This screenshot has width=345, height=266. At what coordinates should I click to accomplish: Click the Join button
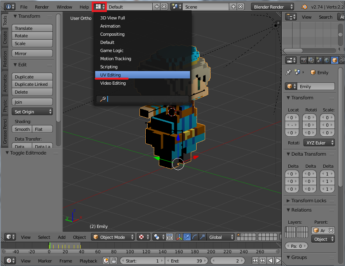click(x=32, y=102)
